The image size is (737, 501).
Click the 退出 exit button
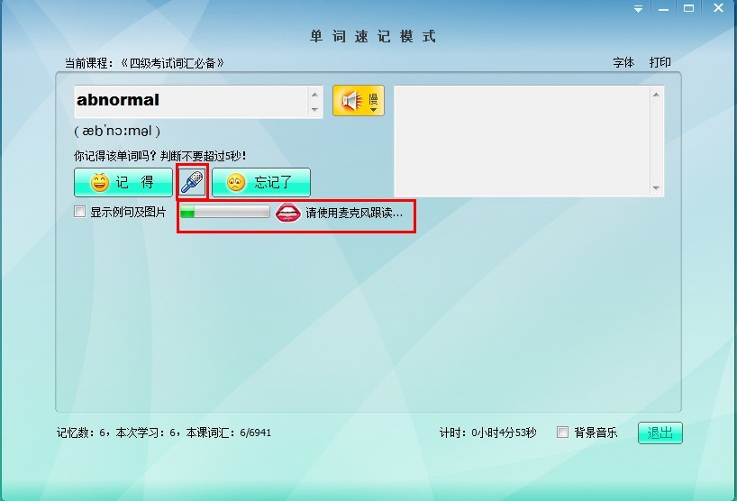coord(660,433)
